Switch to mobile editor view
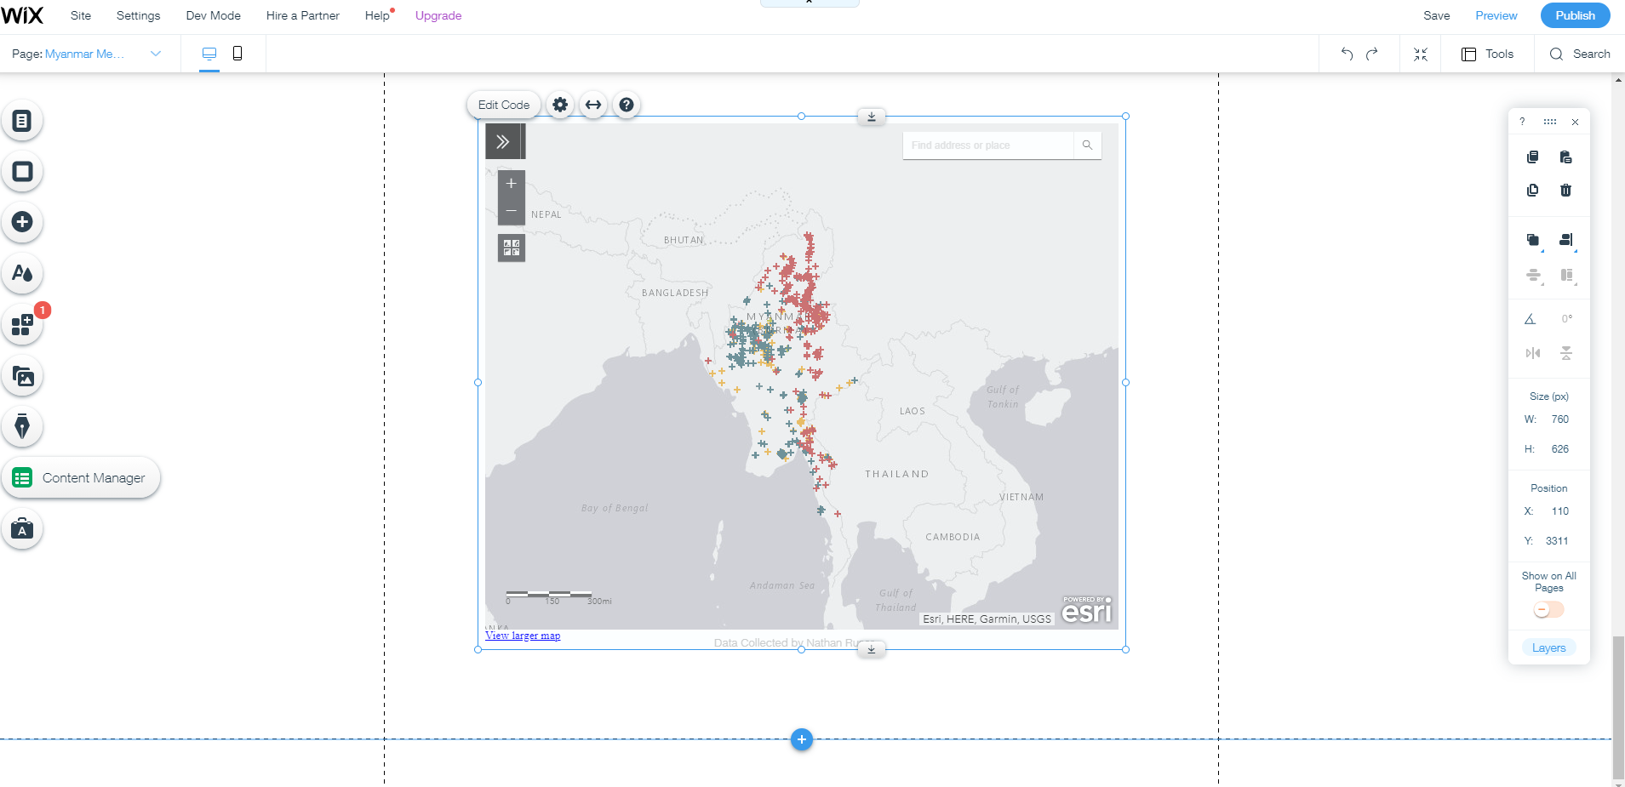 237,53
